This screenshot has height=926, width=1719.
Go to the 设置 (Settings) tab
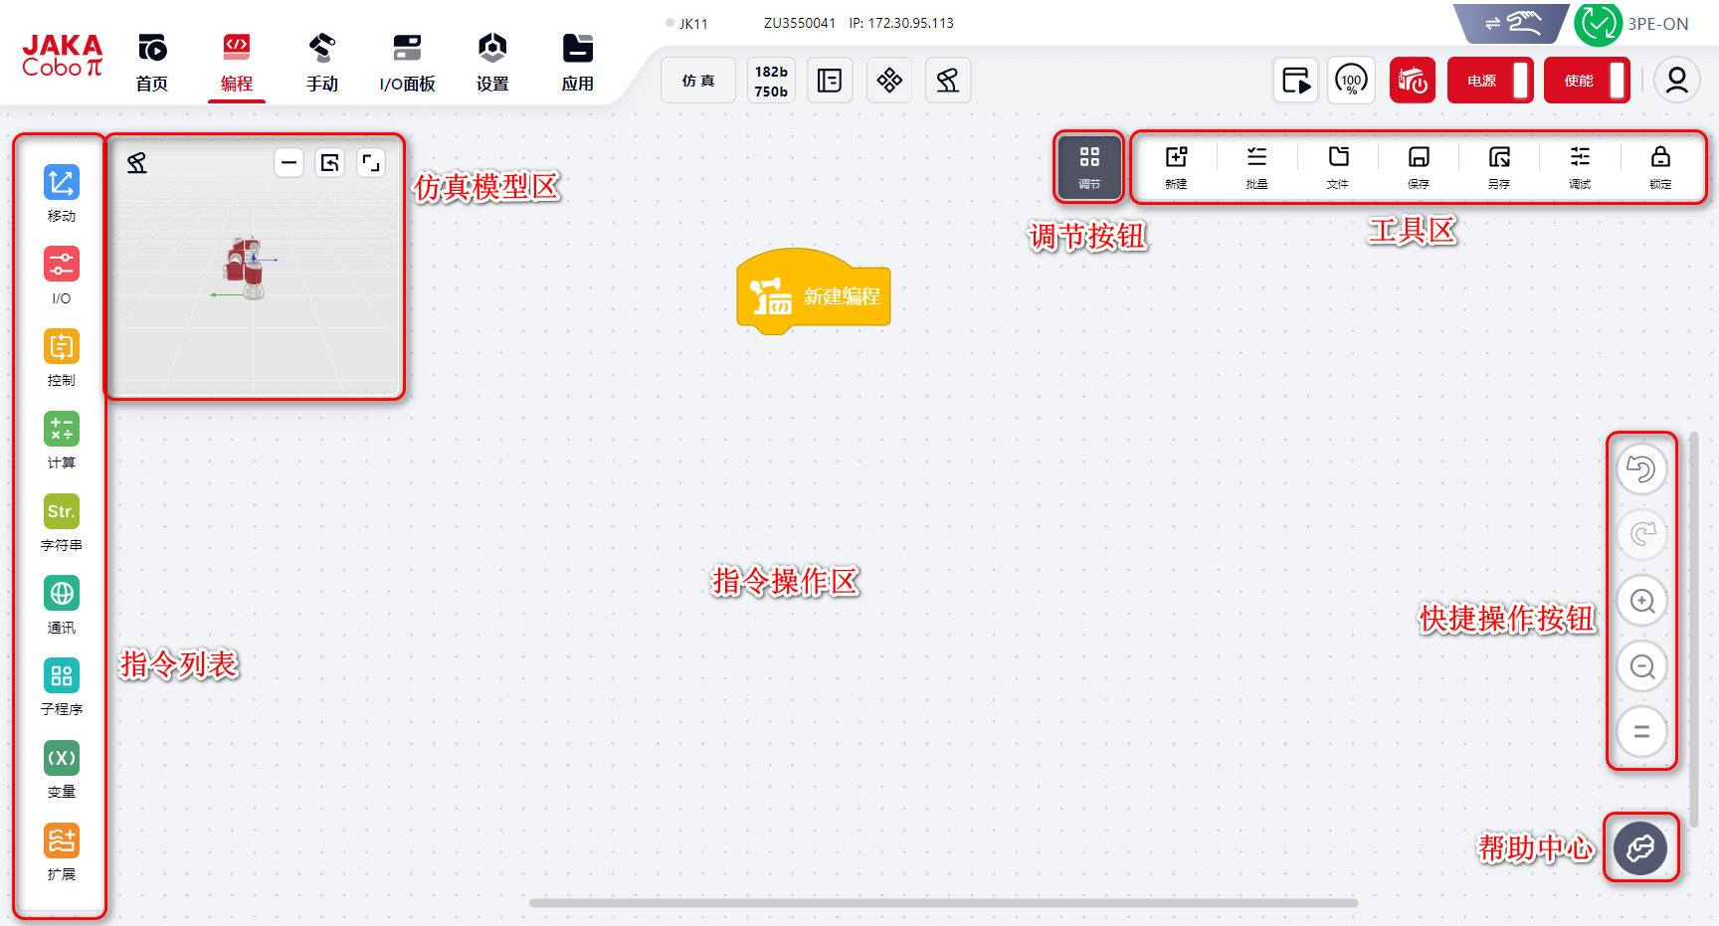(492, 62)
